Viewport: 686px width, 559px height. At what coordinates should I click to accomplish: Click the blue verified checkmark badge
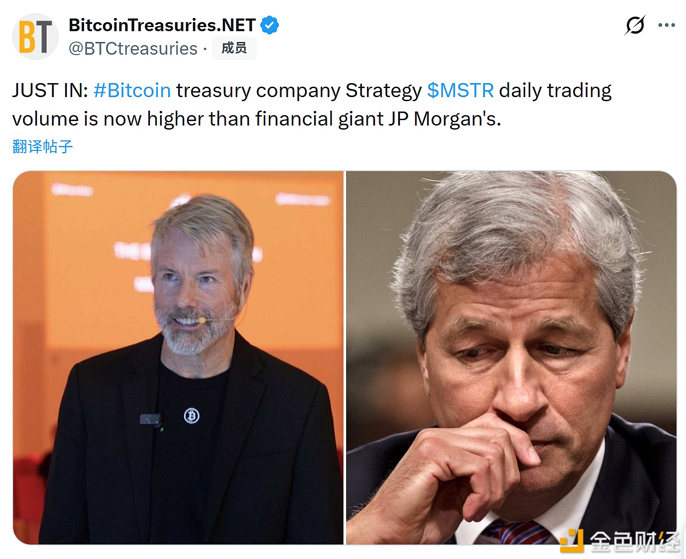(270, 25)
